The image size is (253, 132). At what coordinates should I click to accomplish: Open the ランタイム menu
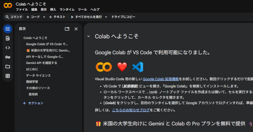pos(67,9)
